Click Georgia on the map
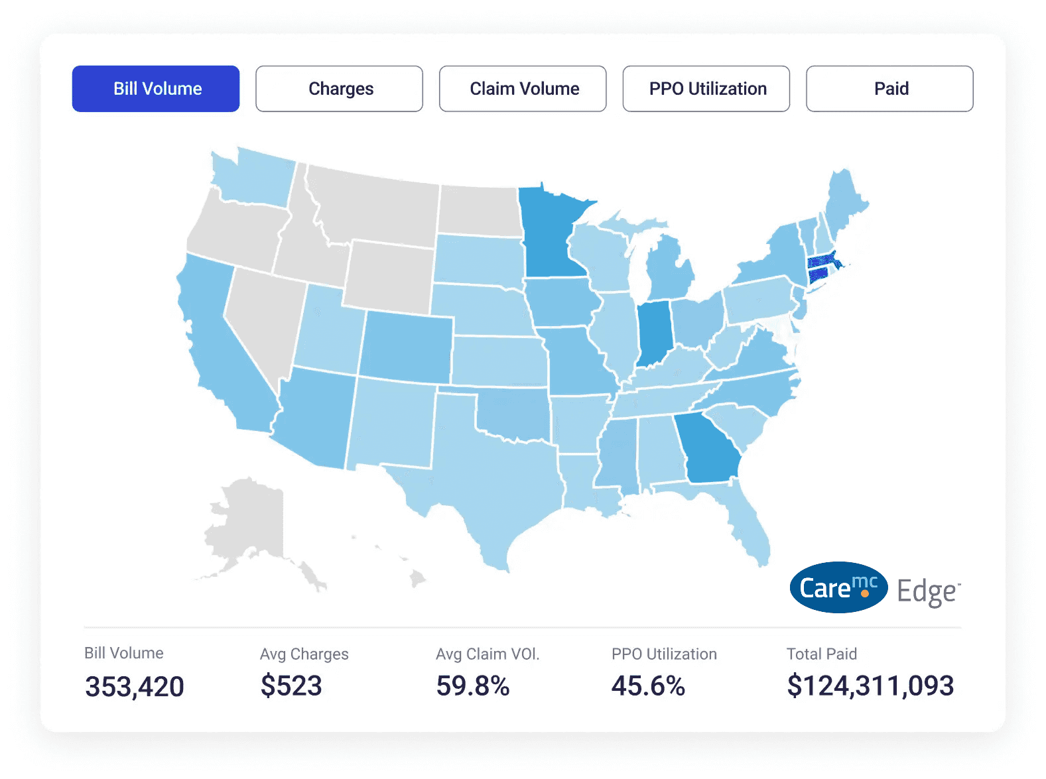This screenshot has width=1046, height=779. click(x=710, y=451)
